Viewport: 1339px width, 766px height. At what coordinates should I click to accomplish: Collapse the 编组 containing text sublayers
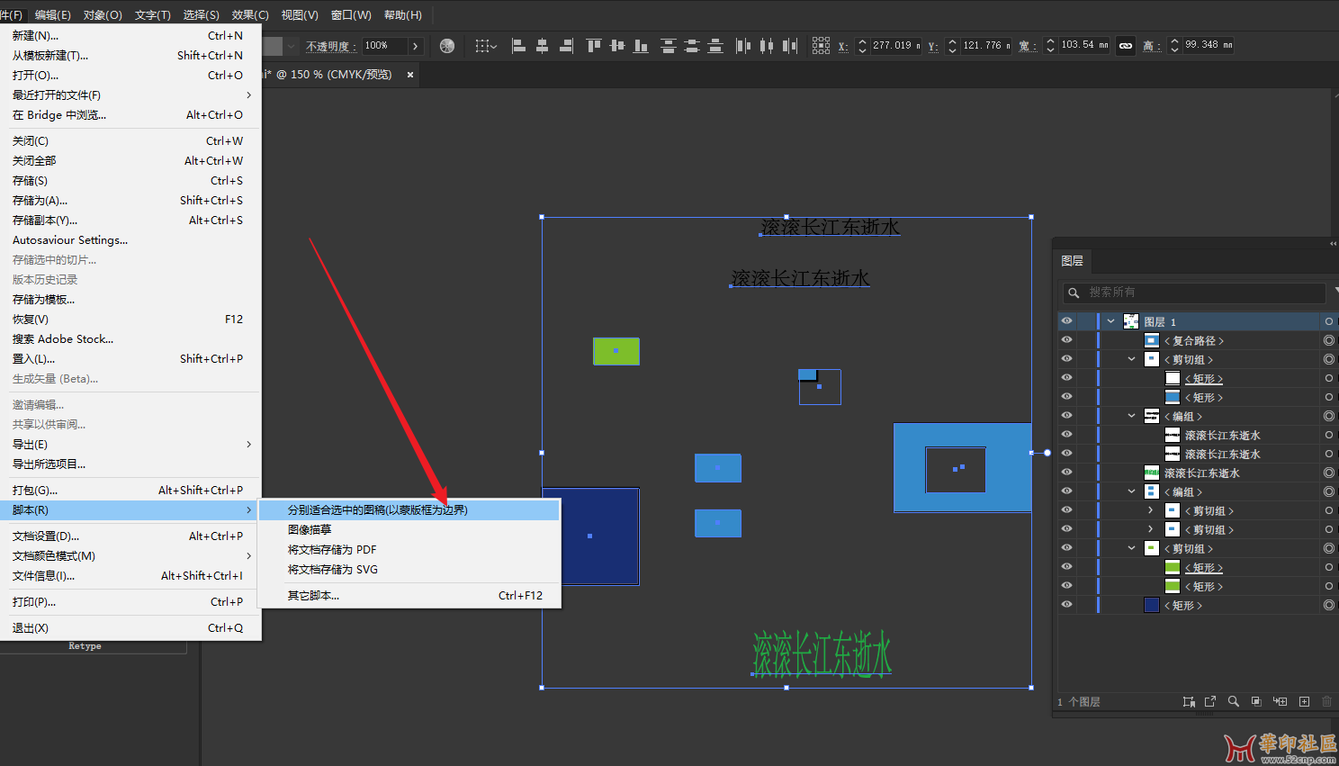coord(1132,416)
